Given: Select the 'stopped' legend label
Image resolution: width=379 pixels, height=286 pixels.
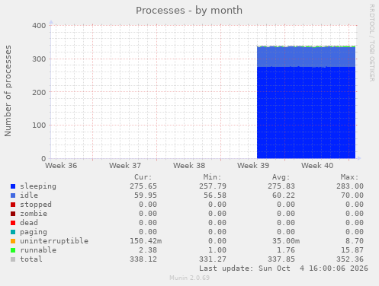Looking at the screenshot, I should click(x=36, y=205).
